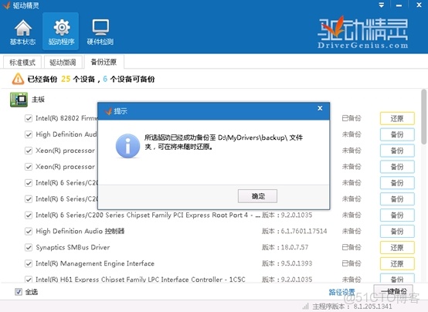Click the vertical scrollbar thumb
Viewport: 428px width, 312px height.
click(423, 117)
